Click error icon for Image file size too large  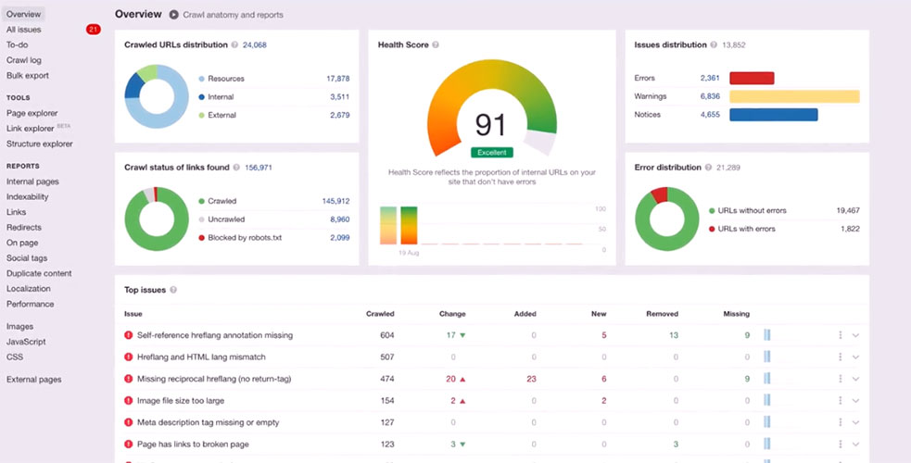pos(129,400)
